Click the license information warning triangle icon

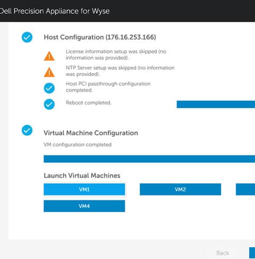49,56
